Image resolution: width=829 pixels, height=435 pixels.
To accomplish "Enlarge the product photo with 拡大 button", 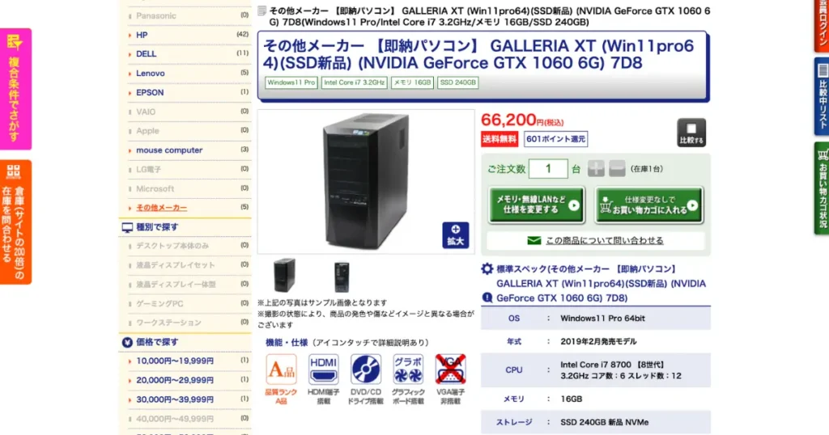I will [456, 235].
